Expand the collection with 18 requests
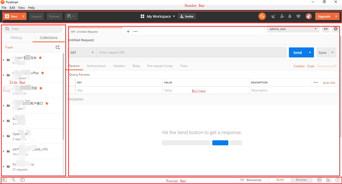Viewport: 342px width, 184px height. click(4, 151)
